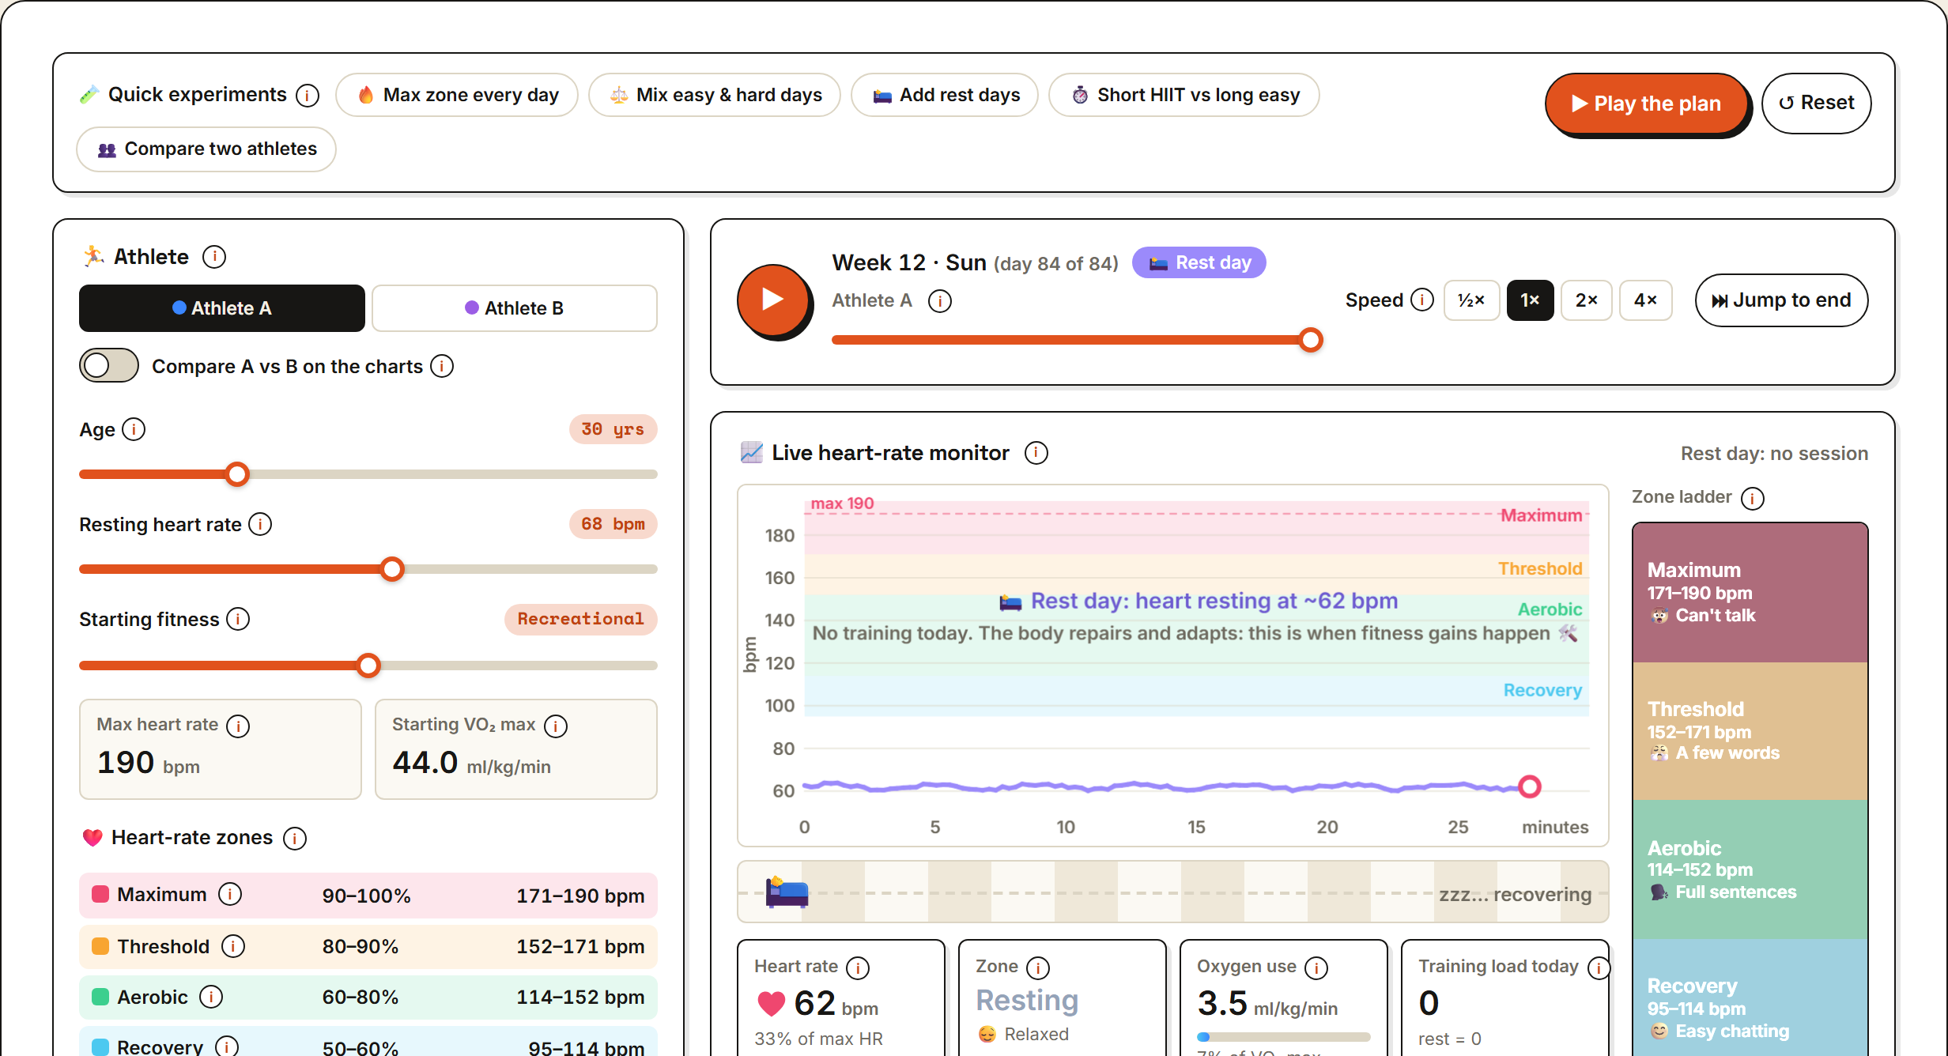Open Max heart rate info icon
This screenshot has height=1056, width=1948.
pyautogui.click(x=238, y=726)
